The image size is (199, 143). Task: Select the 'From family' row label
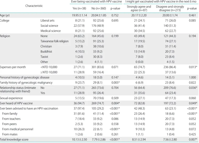tap(10, 114)
